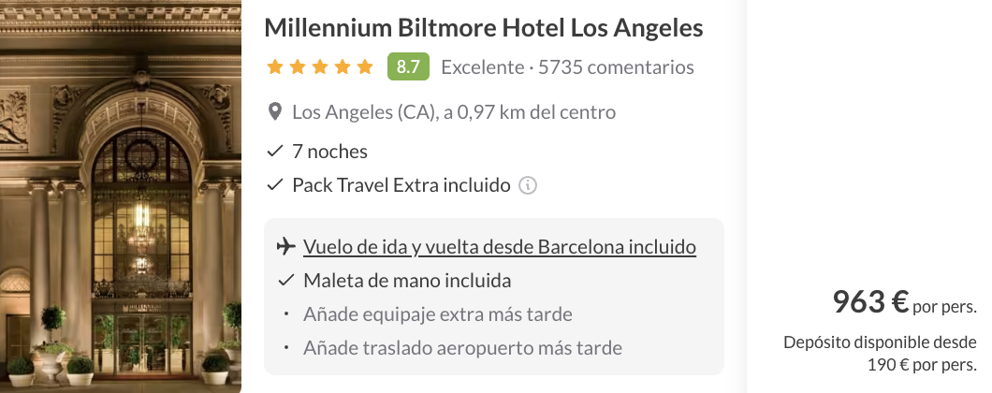Open the Millennium Biltmore Hotel Los Angeles title

pyautogui.click(x=483, y=28)
